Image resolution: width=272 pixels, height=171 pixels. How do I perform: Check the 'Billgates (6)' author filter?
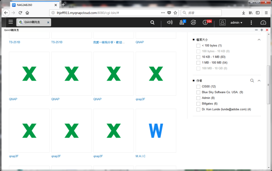pyautogui.click(x=198, y=104)
